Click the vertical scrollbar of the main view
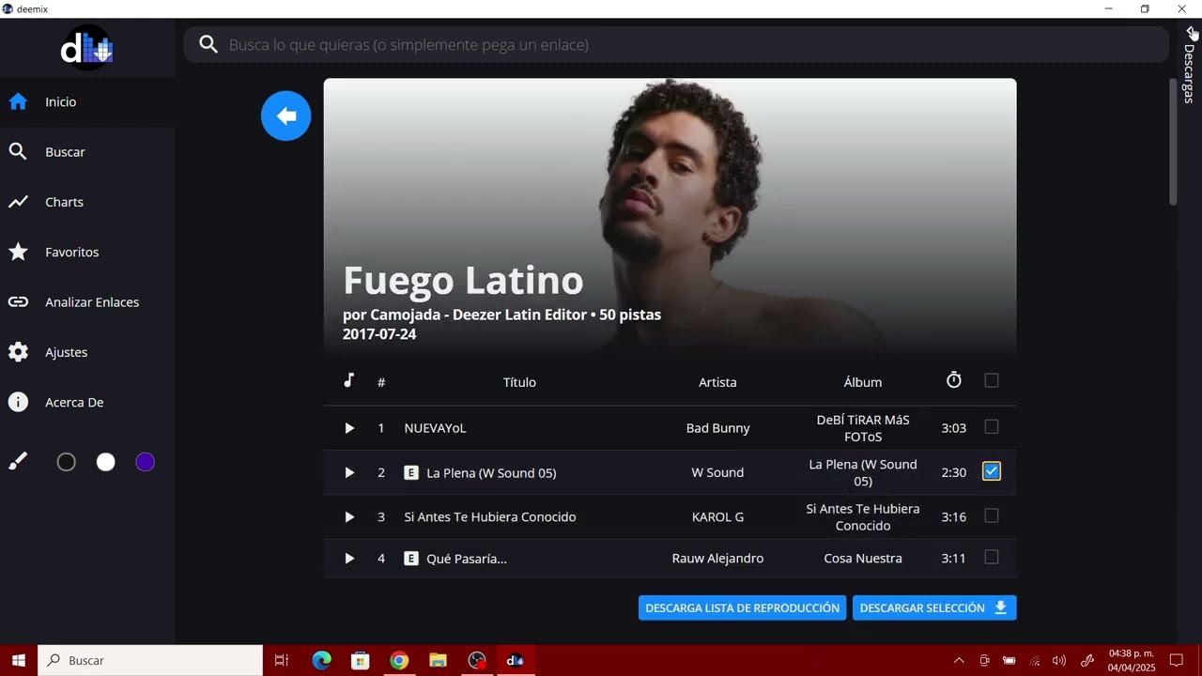 tap(1173, 141)
